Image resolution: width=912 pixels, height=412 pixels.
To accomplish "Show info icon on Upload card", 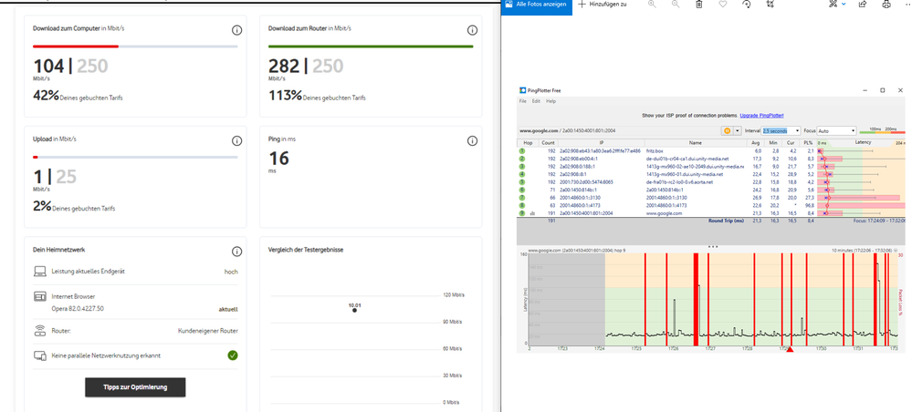I will coord(236,140).
